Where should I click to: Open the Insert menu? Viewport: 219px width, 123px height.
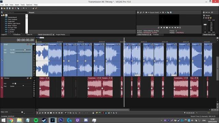pos(17,5)
